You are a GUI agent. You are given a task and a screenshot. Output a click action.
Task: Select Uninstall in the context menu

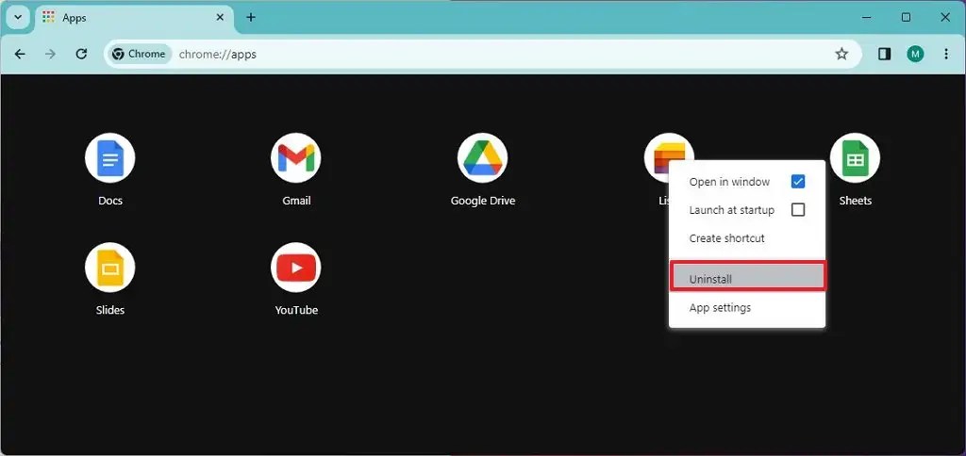pos(747,279)
